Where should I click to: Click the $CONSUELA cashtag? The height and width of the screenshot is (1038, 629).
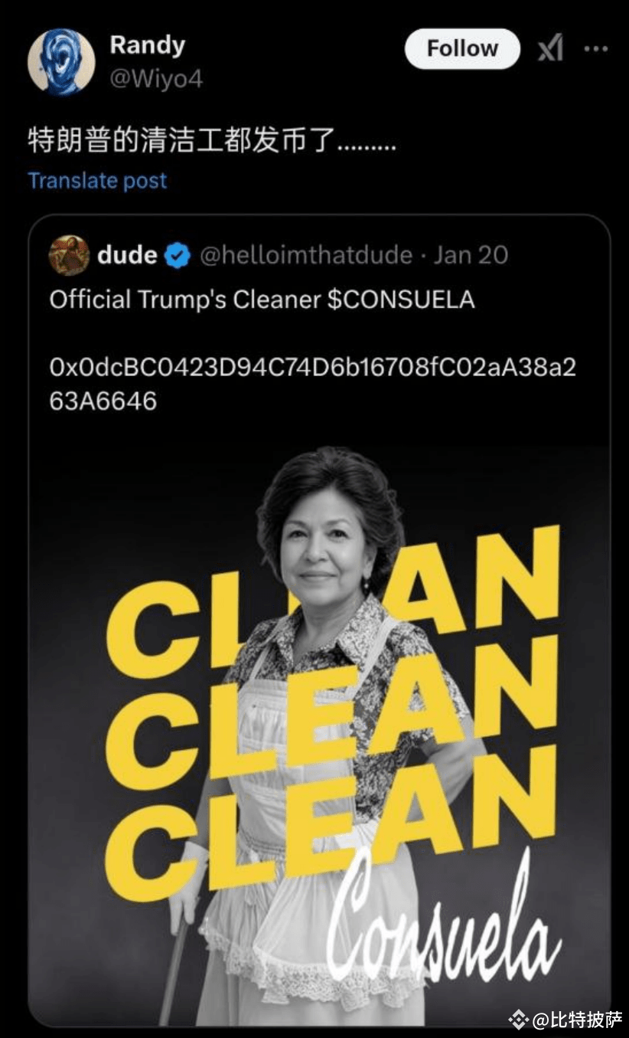[401, 300]
